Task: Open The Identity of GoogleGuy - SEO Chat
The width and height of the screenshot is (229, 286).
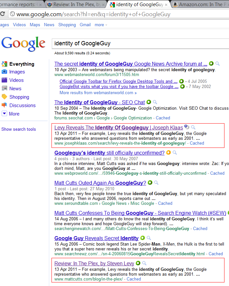Action: [99, 102]
